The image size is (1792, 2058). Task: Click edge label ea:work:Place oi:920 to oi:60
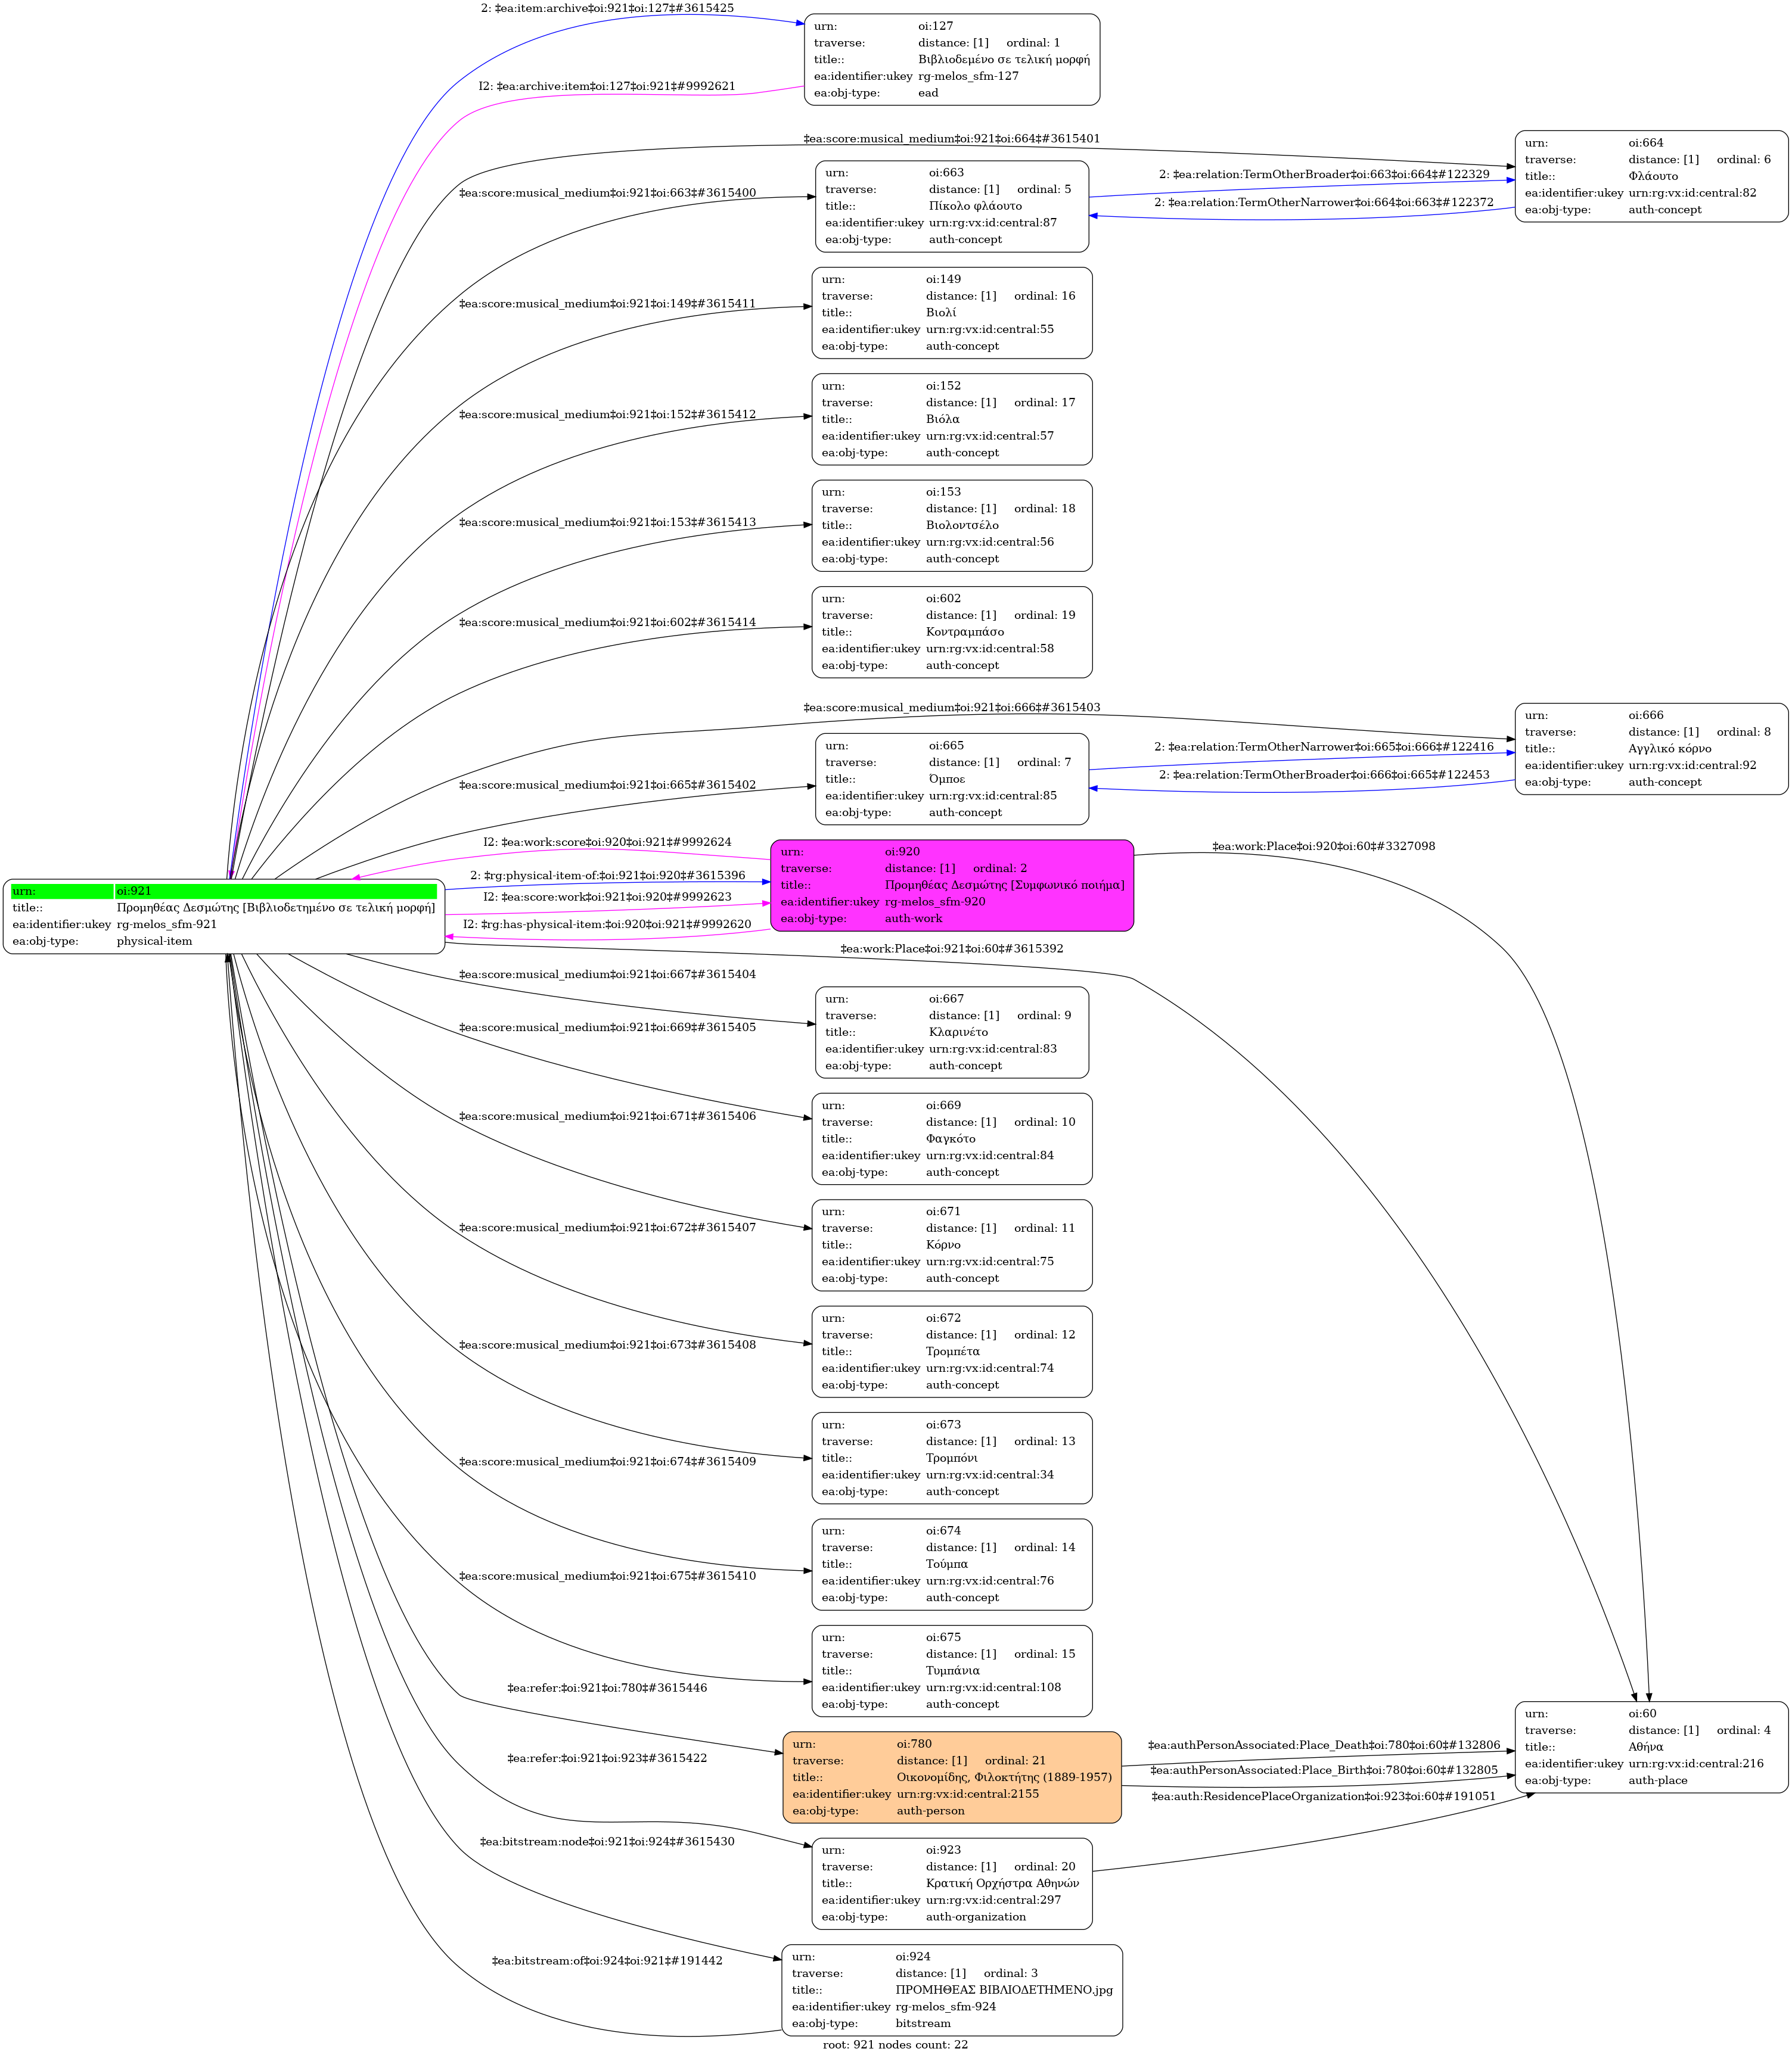(1323, 846)
